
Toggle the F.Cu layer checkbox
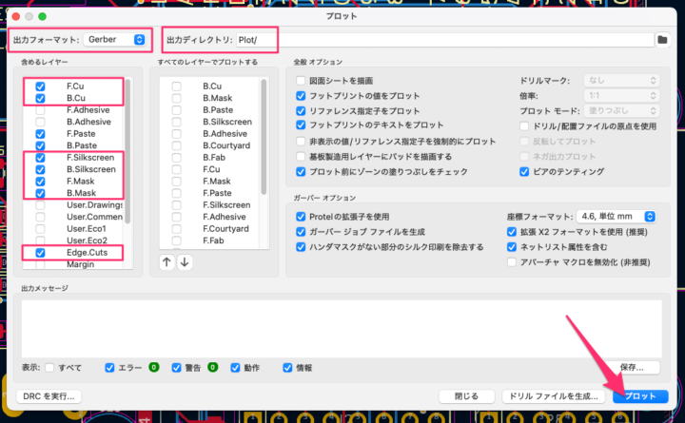pos(40,86)
